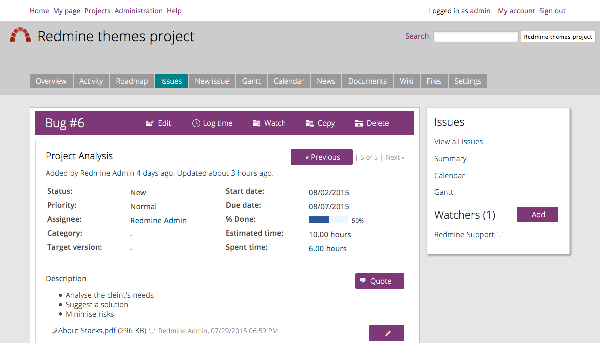Click the due date value 08/07/2015
The height and width of the screenshot is (343, 600).
(x=329, y=207)
